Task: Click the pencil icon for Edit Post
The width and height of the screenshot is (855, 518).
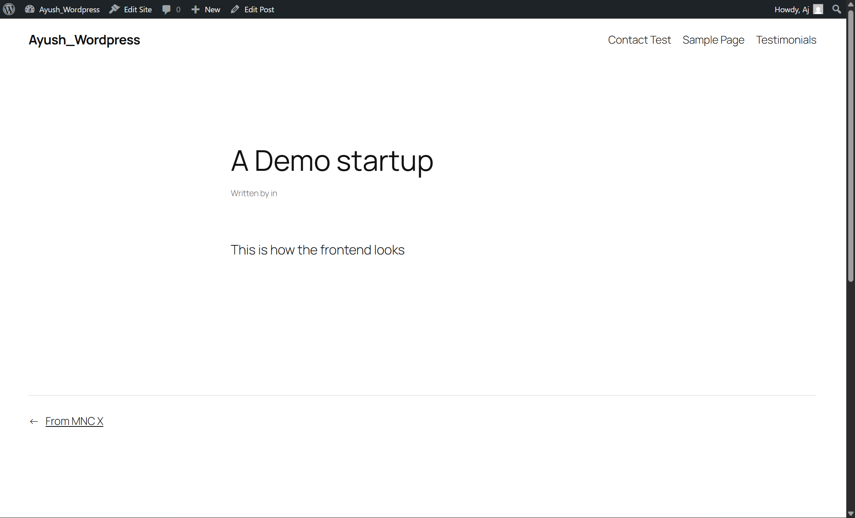Action: point(235,9)
